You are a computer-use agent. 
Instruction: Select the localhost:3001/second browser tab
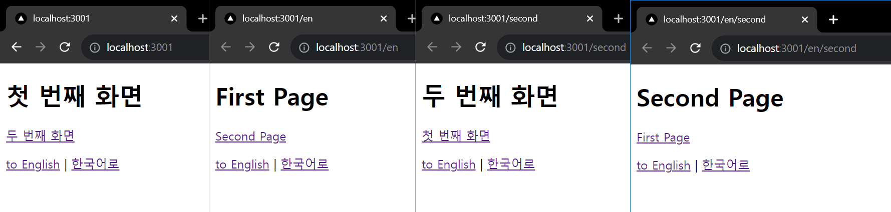click(512, 18)
